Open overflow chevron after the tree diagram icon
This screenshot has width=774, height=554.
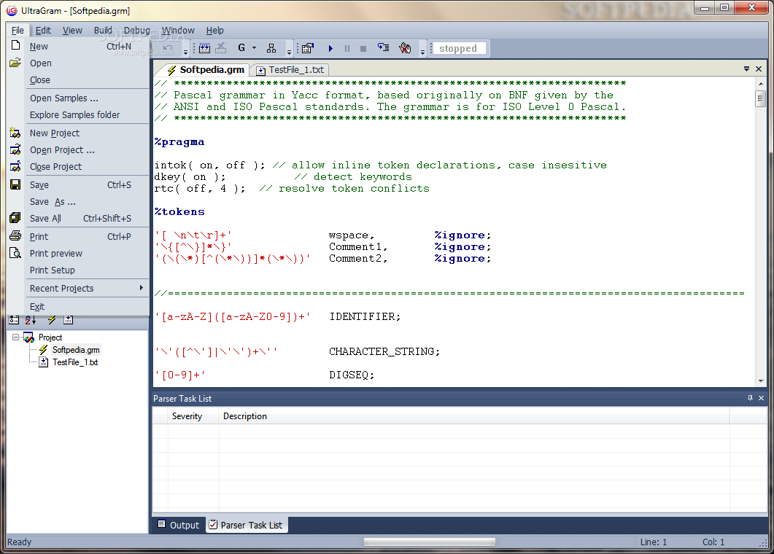[x=289, y=51]
